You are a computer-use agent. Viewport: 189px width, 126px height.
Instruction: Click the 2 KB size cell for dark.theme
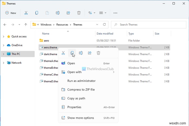click(x=167, y=54)
